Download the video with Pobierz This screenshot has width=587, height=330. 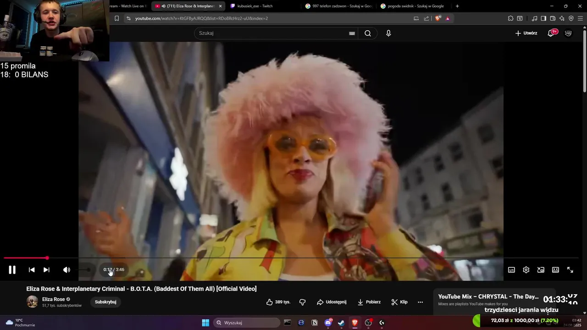(369, 302)
